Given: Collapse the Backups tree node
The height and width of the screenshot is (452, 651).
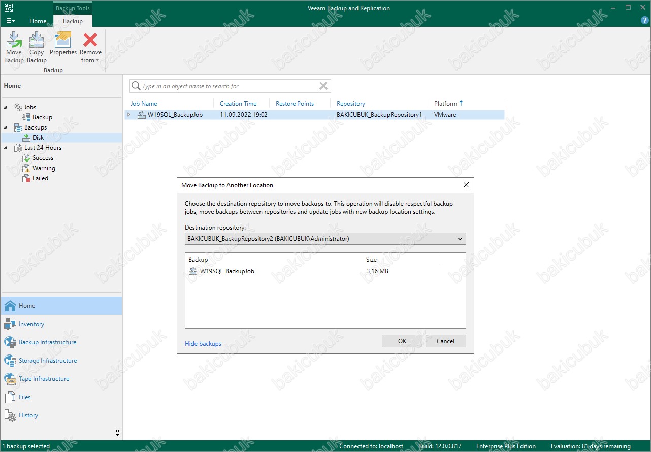Looking at the screenshot, I should [6, 127].
